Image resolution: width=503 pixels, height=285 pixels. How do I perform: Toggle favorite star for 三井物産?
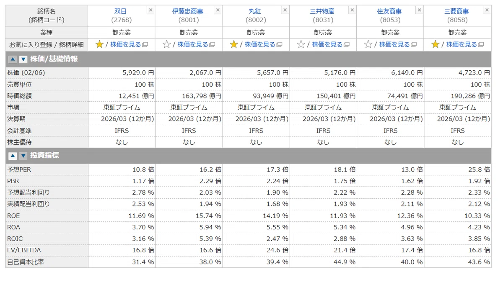point(301,44)
